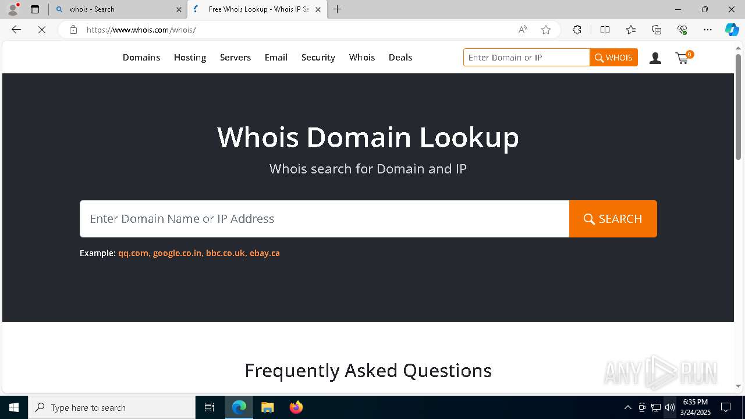Viewport: 745px width, 419px height.
Task: Select the 'Free Whois Lookup' tab
Action: point(258,9)
